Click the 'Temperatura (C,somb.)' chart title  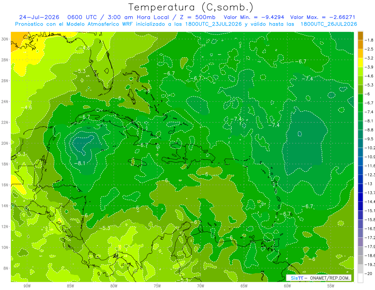click(191, 7)
